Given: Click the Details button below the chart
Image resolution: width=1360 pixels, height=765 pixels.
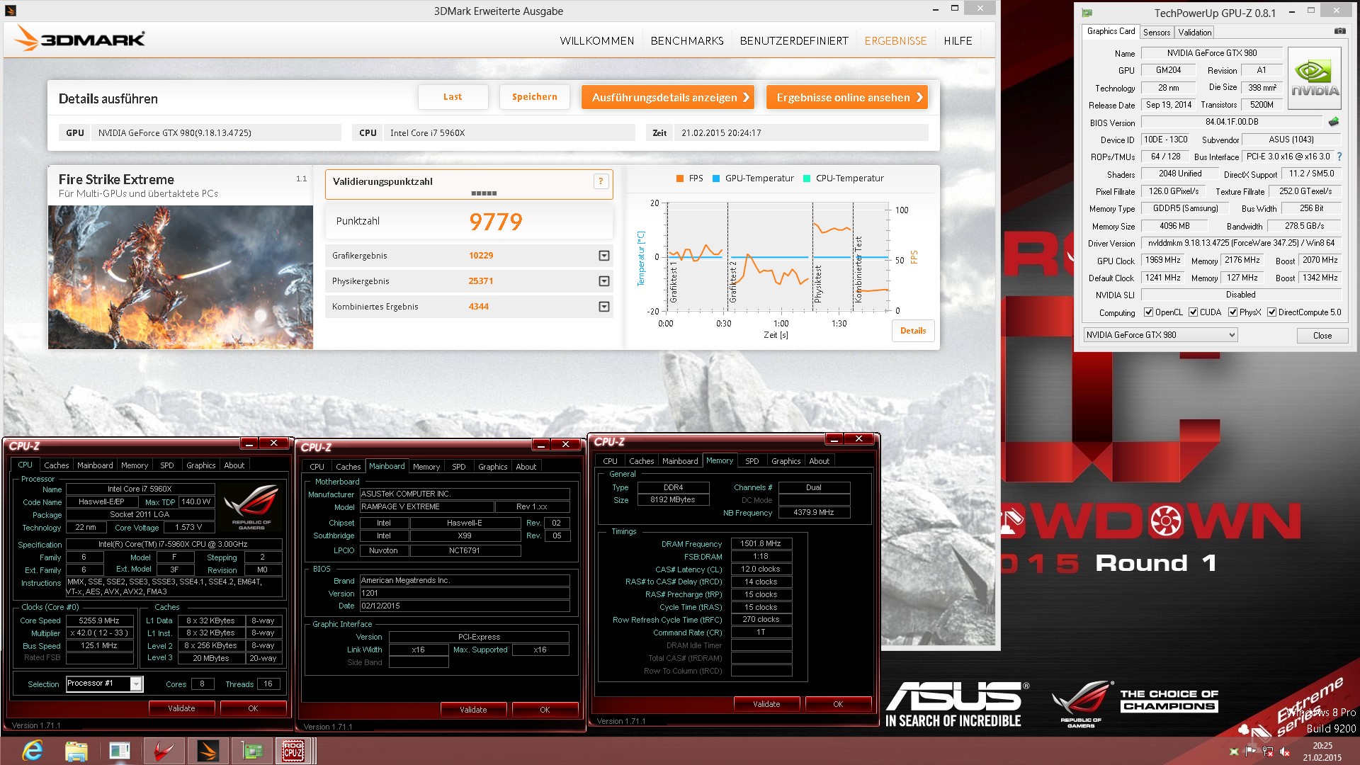Looking at the screenshot, I should tap(913, 331).
